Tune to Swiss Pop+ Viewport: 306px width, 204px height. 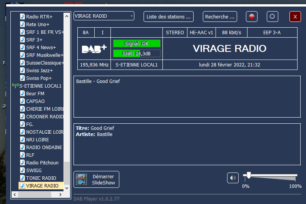click(x=39, y=78)
